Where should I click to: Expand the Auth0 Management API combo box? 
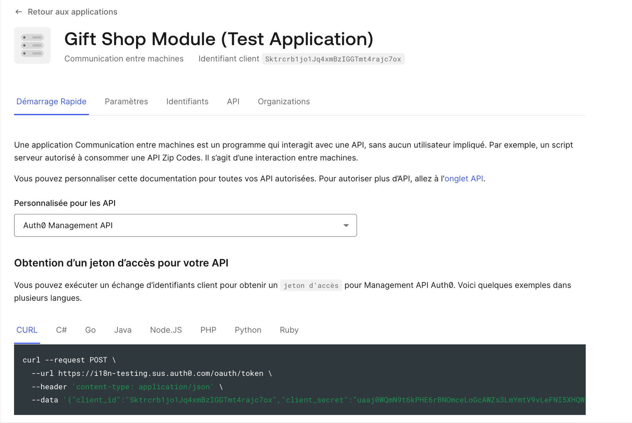(x=185, y=225)
